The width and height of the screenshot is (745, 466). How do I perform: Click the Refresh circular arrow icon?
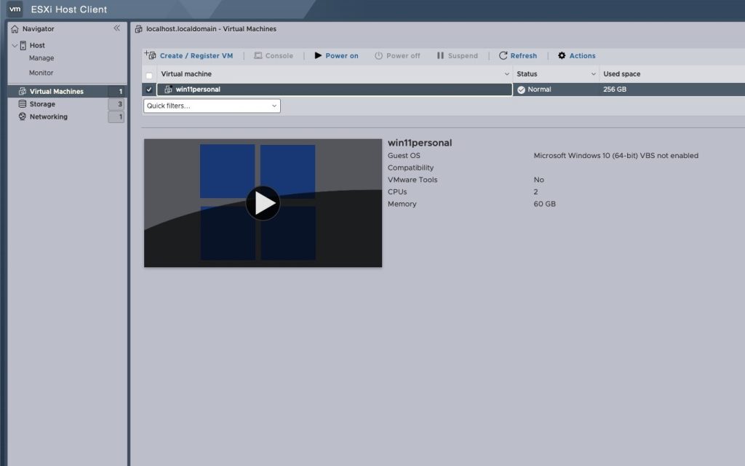(x=503, y=55)
